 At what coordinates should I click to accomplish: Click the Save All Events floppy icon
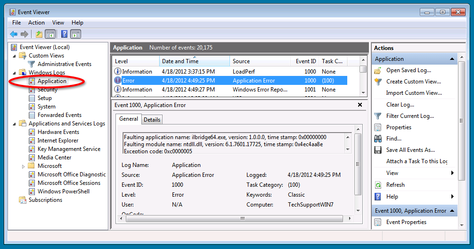pyautogui.click(x=377, y=150)
